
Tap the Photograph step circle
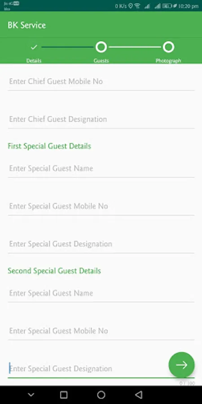click(168, 47)
